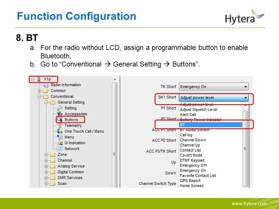Close the SK1 Short dropdown arrow
Viewport: 279px width, 209px height.
246,98
